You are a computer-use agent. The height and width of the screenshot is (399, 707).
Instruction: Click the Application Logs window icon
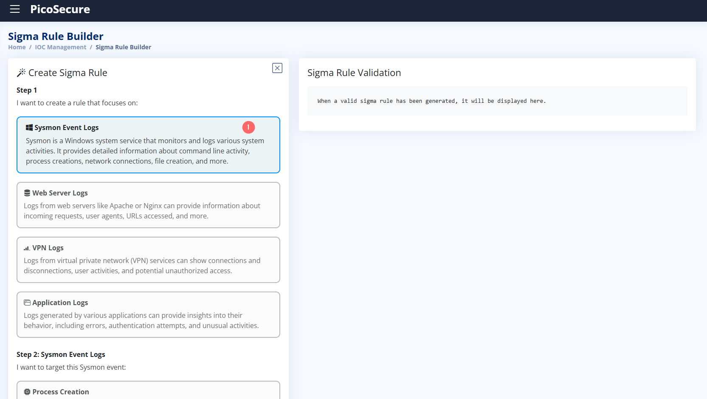27,303
